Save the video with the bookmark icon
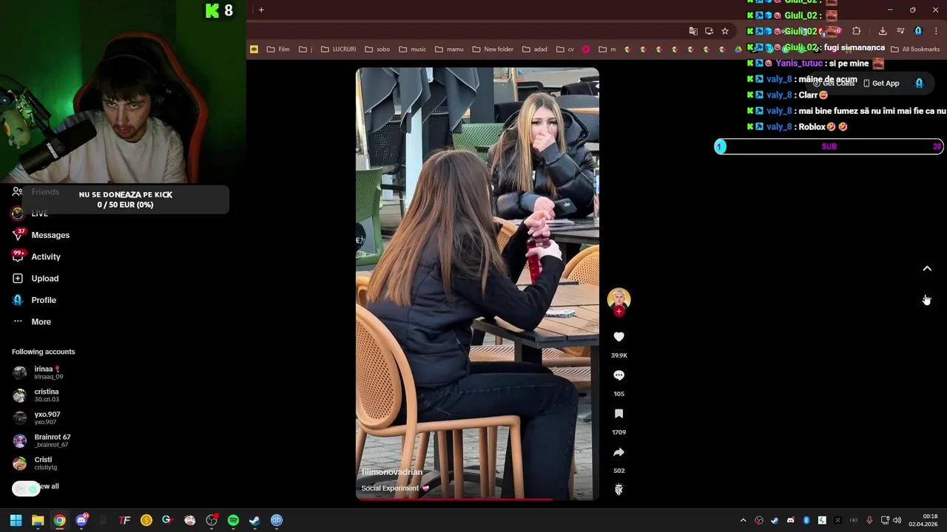Image resolution: width=947 pixels, height=532 pixels. coord(619,414)
